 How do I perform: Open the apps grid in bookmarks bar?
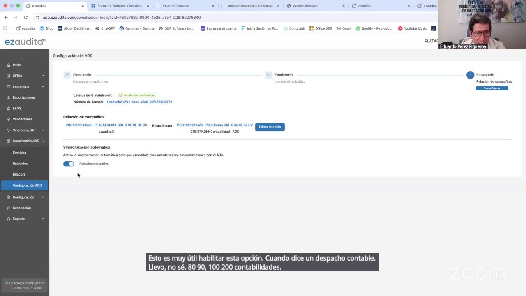5,28
